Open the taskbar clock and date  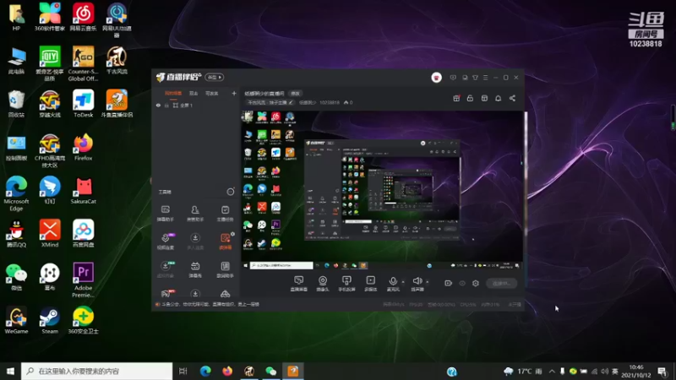pyautogui.click(x=636, y=371)
